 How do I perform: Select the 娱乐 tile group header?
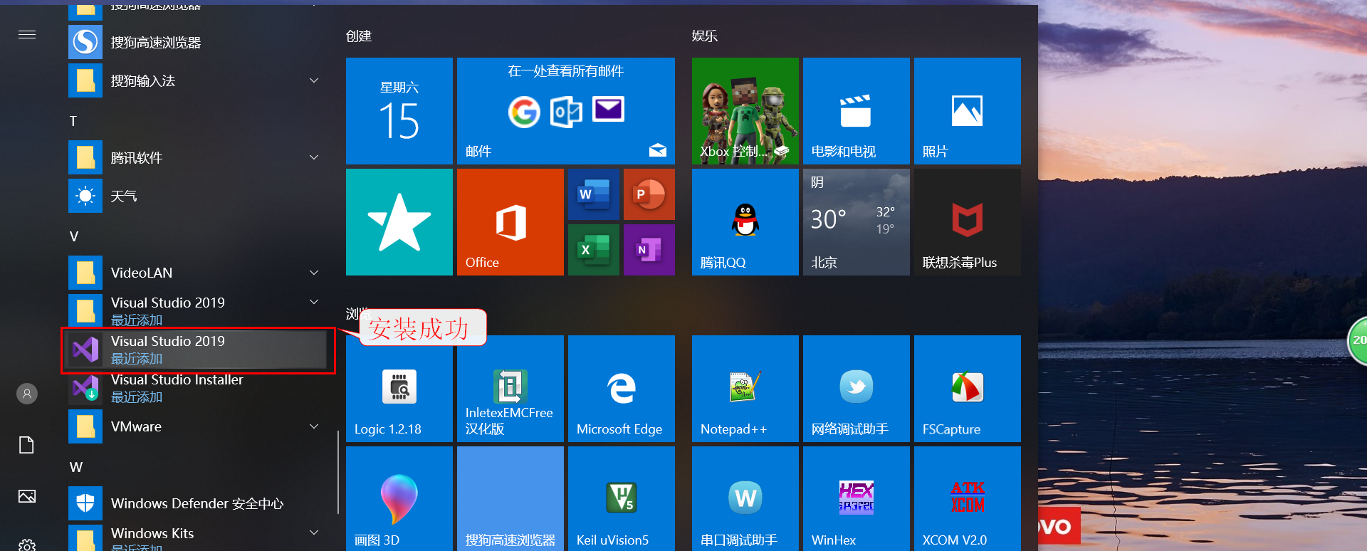[x=705, y=36]
